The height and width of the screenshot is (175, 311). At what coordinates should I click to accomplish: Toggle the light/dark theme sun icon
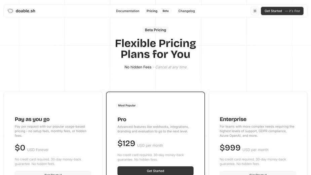click(x=255, y=11)
